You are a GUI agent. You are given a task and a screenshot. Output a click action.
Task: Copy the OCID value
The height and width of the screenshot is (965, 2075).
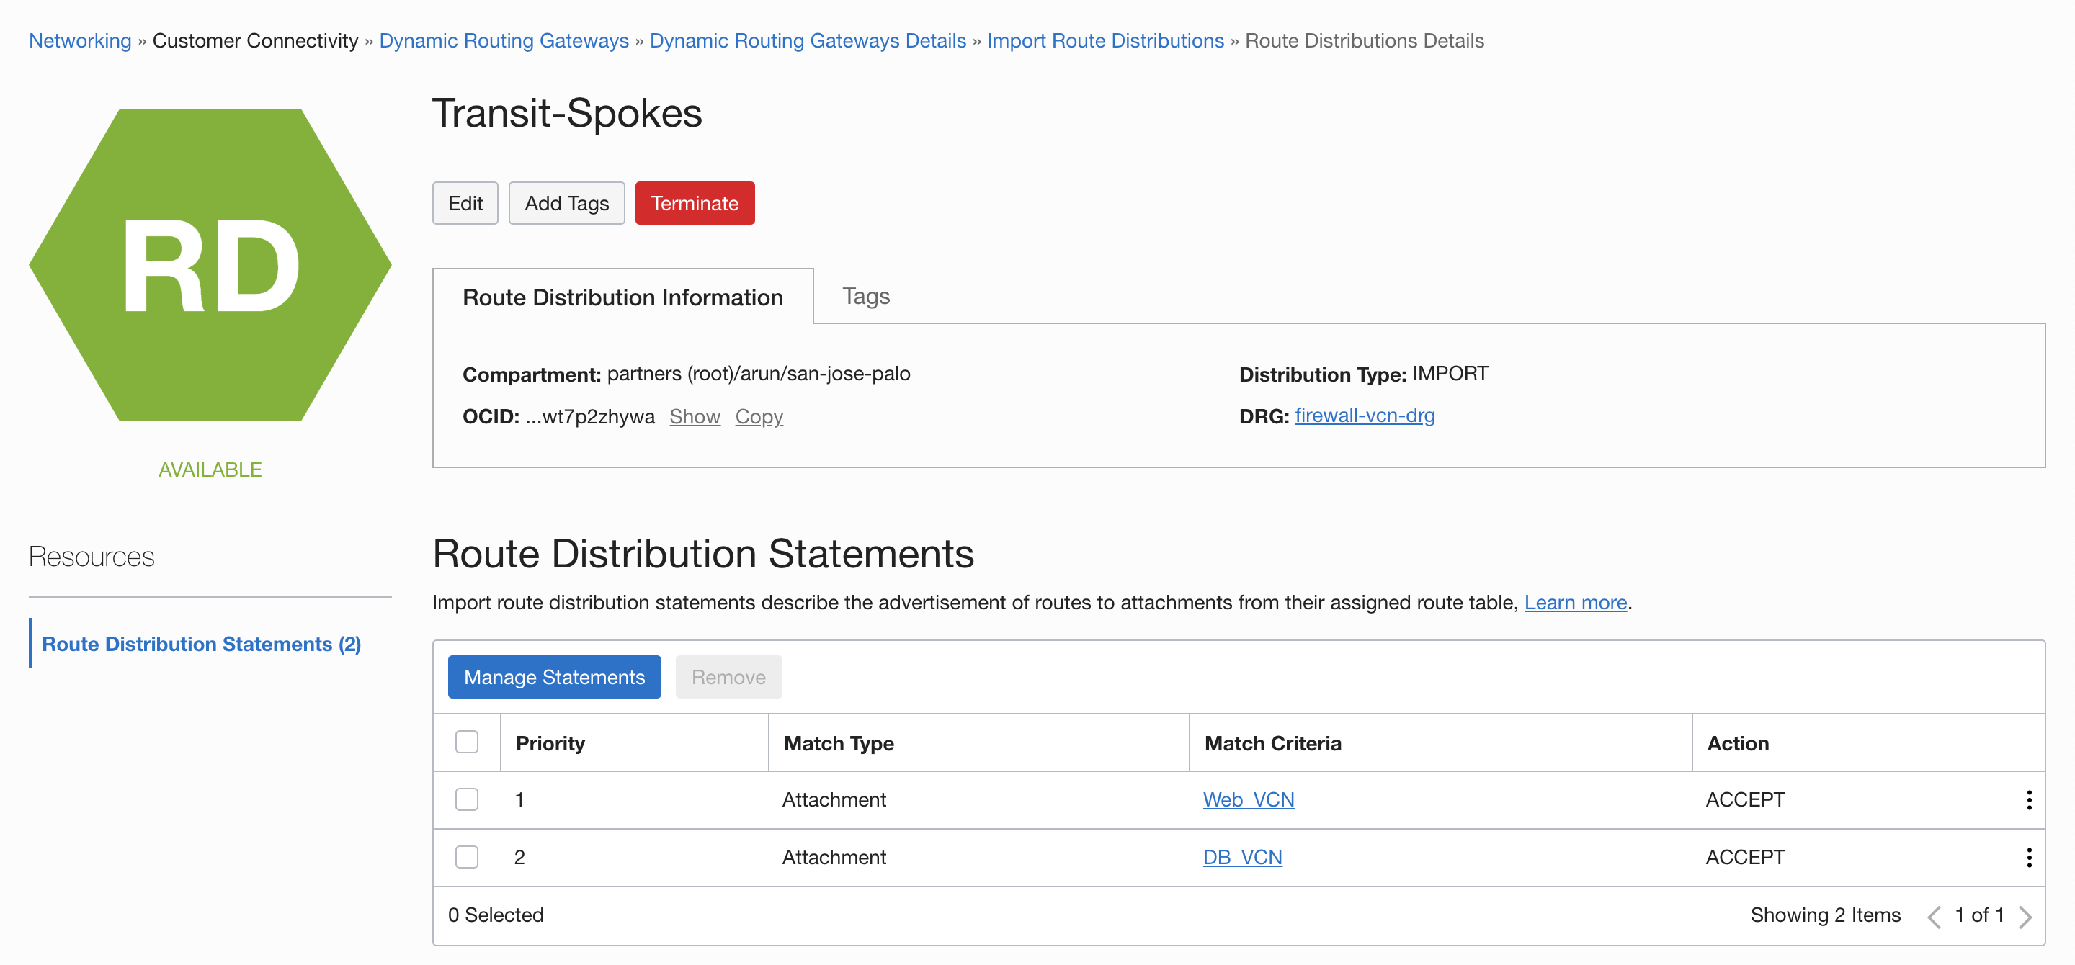point(758,416)
